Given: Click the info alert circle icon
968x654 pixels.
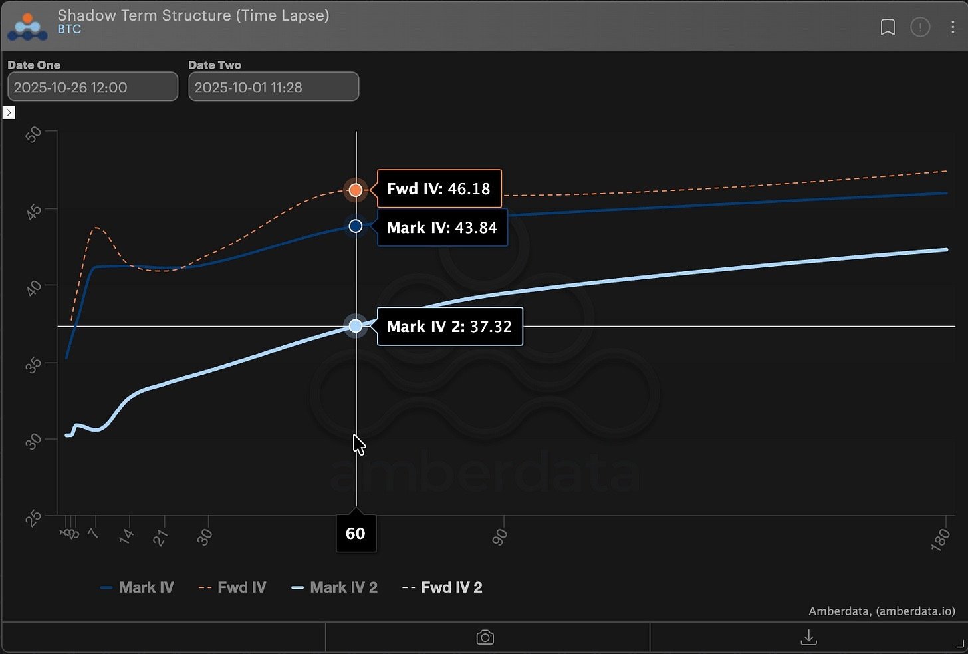Looking at the screenshot, I should click(920, 27).
